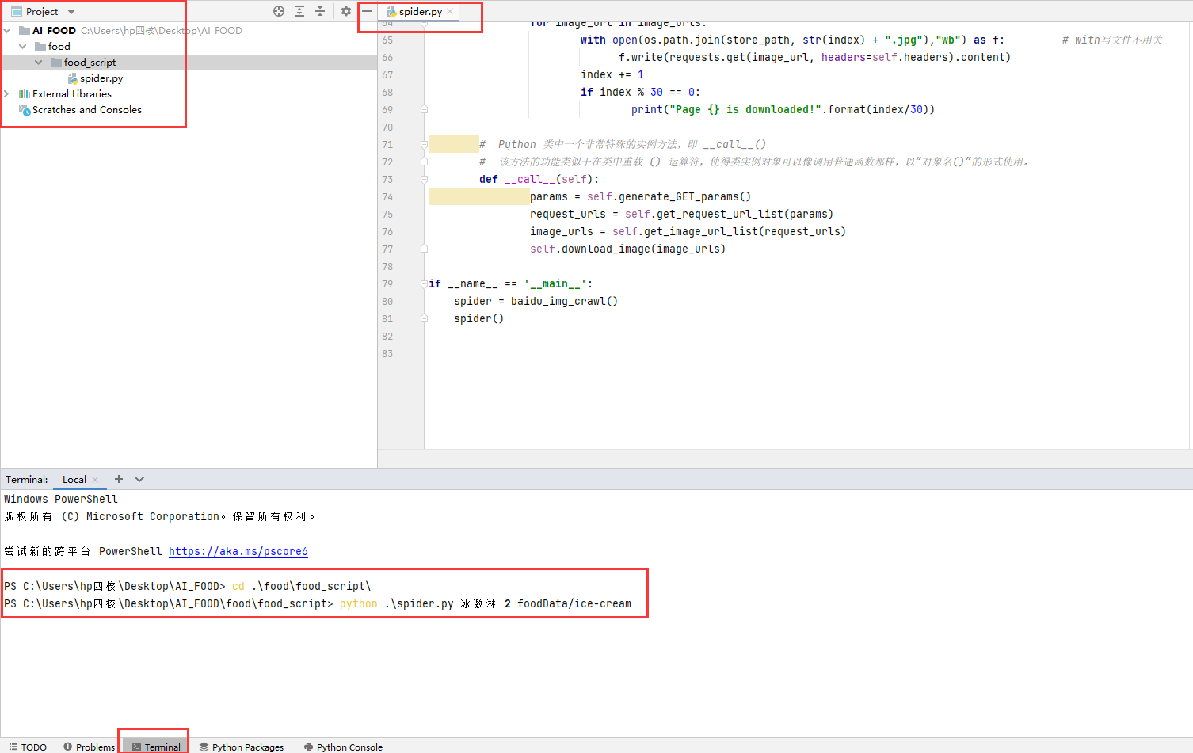Click the '# with写文件不用关' comment

(1112, 40)
